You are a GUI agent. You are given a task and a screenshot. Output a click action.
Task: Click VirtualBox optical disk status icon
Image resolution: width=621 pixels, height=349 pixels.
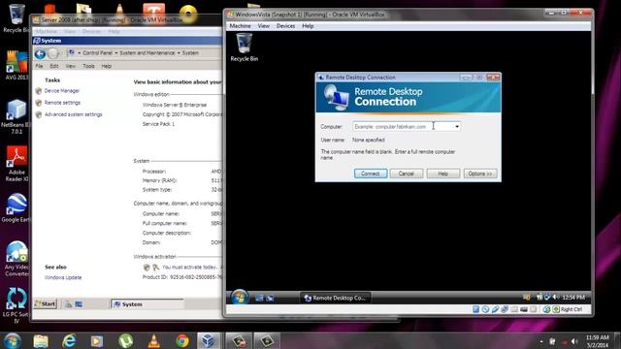[485, 309]
